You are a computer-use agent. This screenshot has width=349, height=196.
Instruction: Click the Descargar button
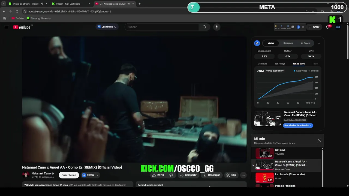coord(212,175)
